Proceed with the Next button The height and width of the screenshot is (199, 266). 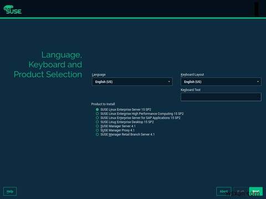point(256,191)
